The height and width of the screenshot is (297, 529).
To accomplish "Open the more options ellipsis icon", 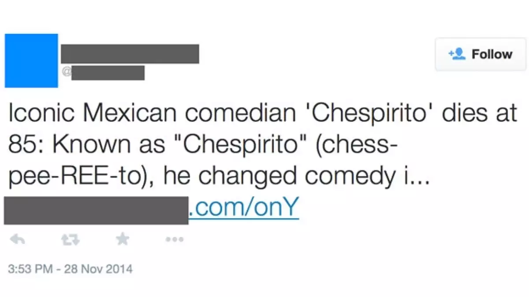I will (174, 239).
